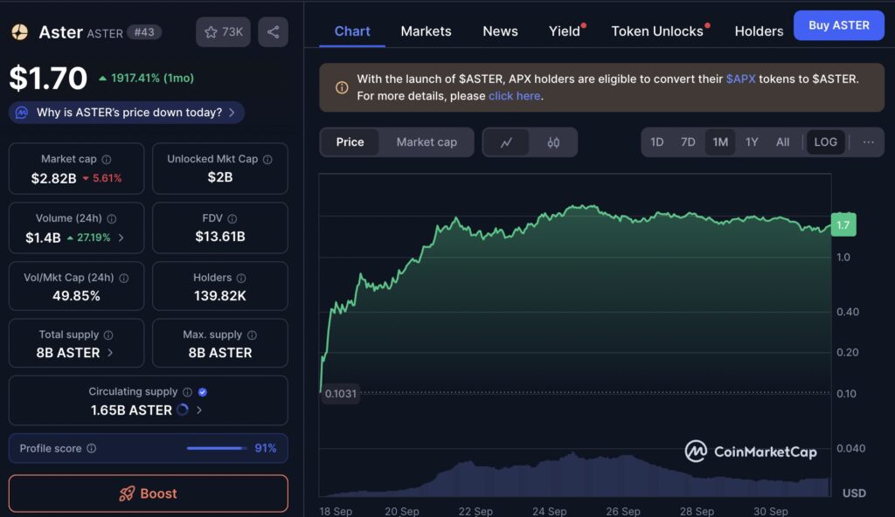This screenshot has width=895, height=517.
Task: Add Aster to watchlist via star button
Action: coord(223,32)
